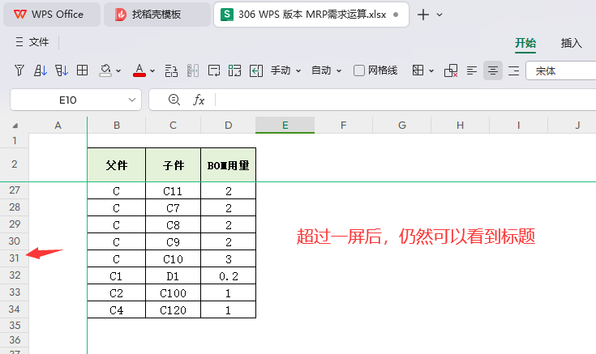Click the clear format icon with red x
Screen dimensions: 596x354
[451, 70]
